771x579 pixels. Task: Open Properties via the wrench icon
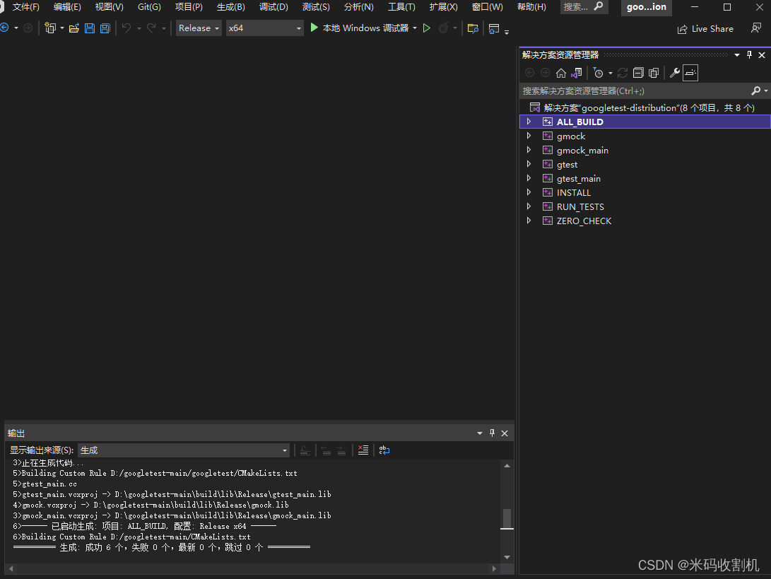pos(675,73)
